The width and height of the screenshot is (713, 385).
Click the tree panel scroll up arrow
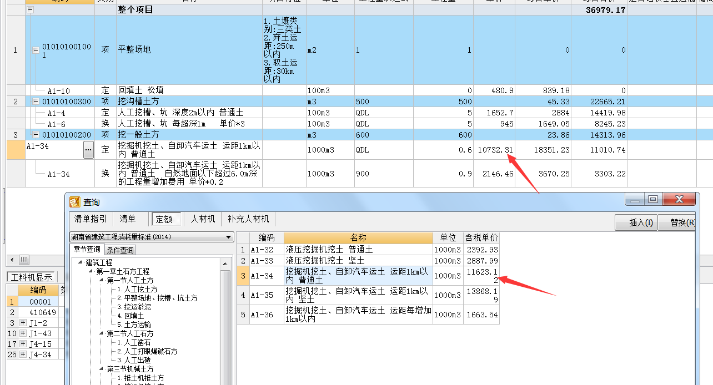pyautogui.click(x=225, y=263)
